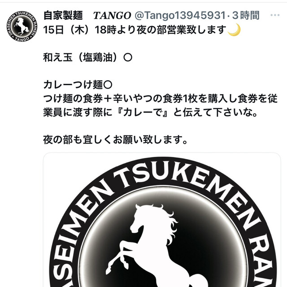Click the カレーつけ麺 text line

(73, 85)
